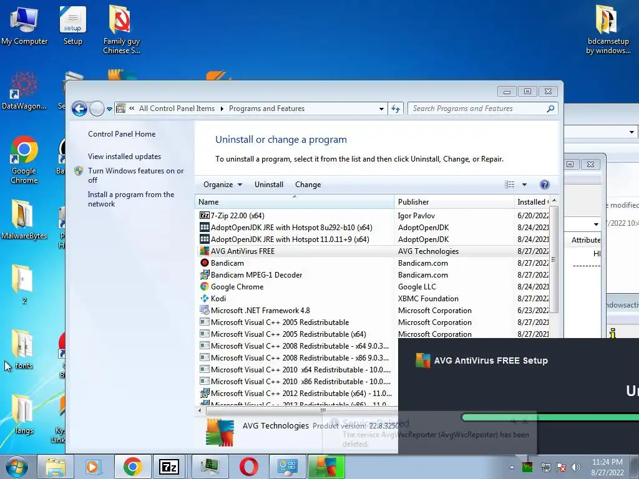The width and height of the screenshot is (639, 479).
Task: Sort the list by the Publisher column header
Action: click(454, 202)
